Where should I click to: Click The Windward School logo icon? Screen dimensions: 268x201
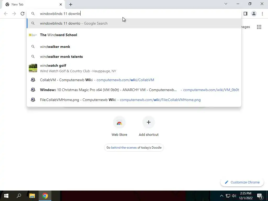click(33, 35)
